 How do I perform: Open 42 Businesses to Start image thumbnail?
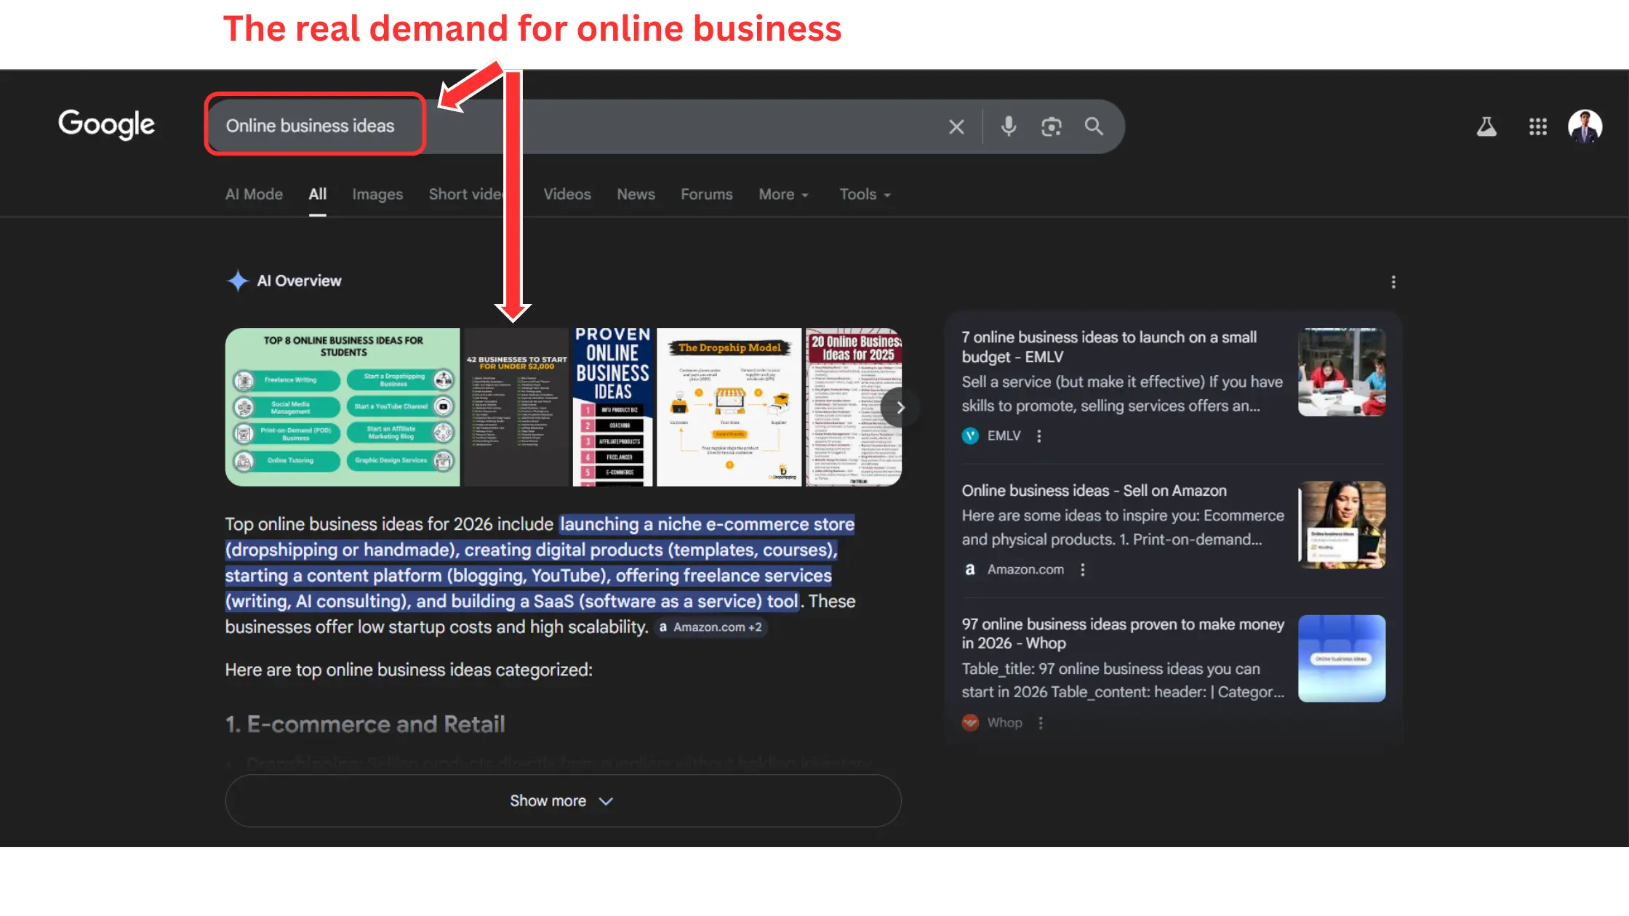(516, 407)
